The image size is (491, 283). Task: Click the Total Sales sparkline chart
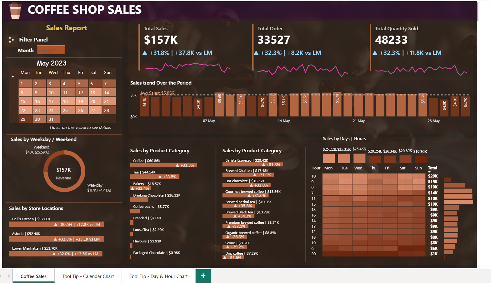coord(188,67)
